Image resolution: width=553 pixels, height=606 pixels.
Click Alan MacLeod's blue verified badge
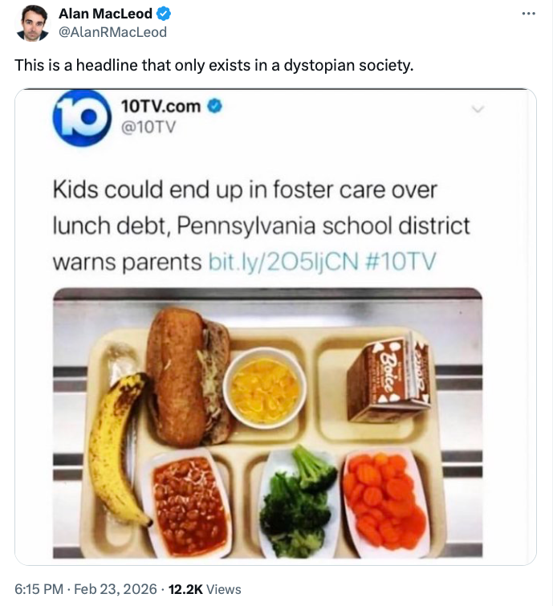[x=164, y=14]
